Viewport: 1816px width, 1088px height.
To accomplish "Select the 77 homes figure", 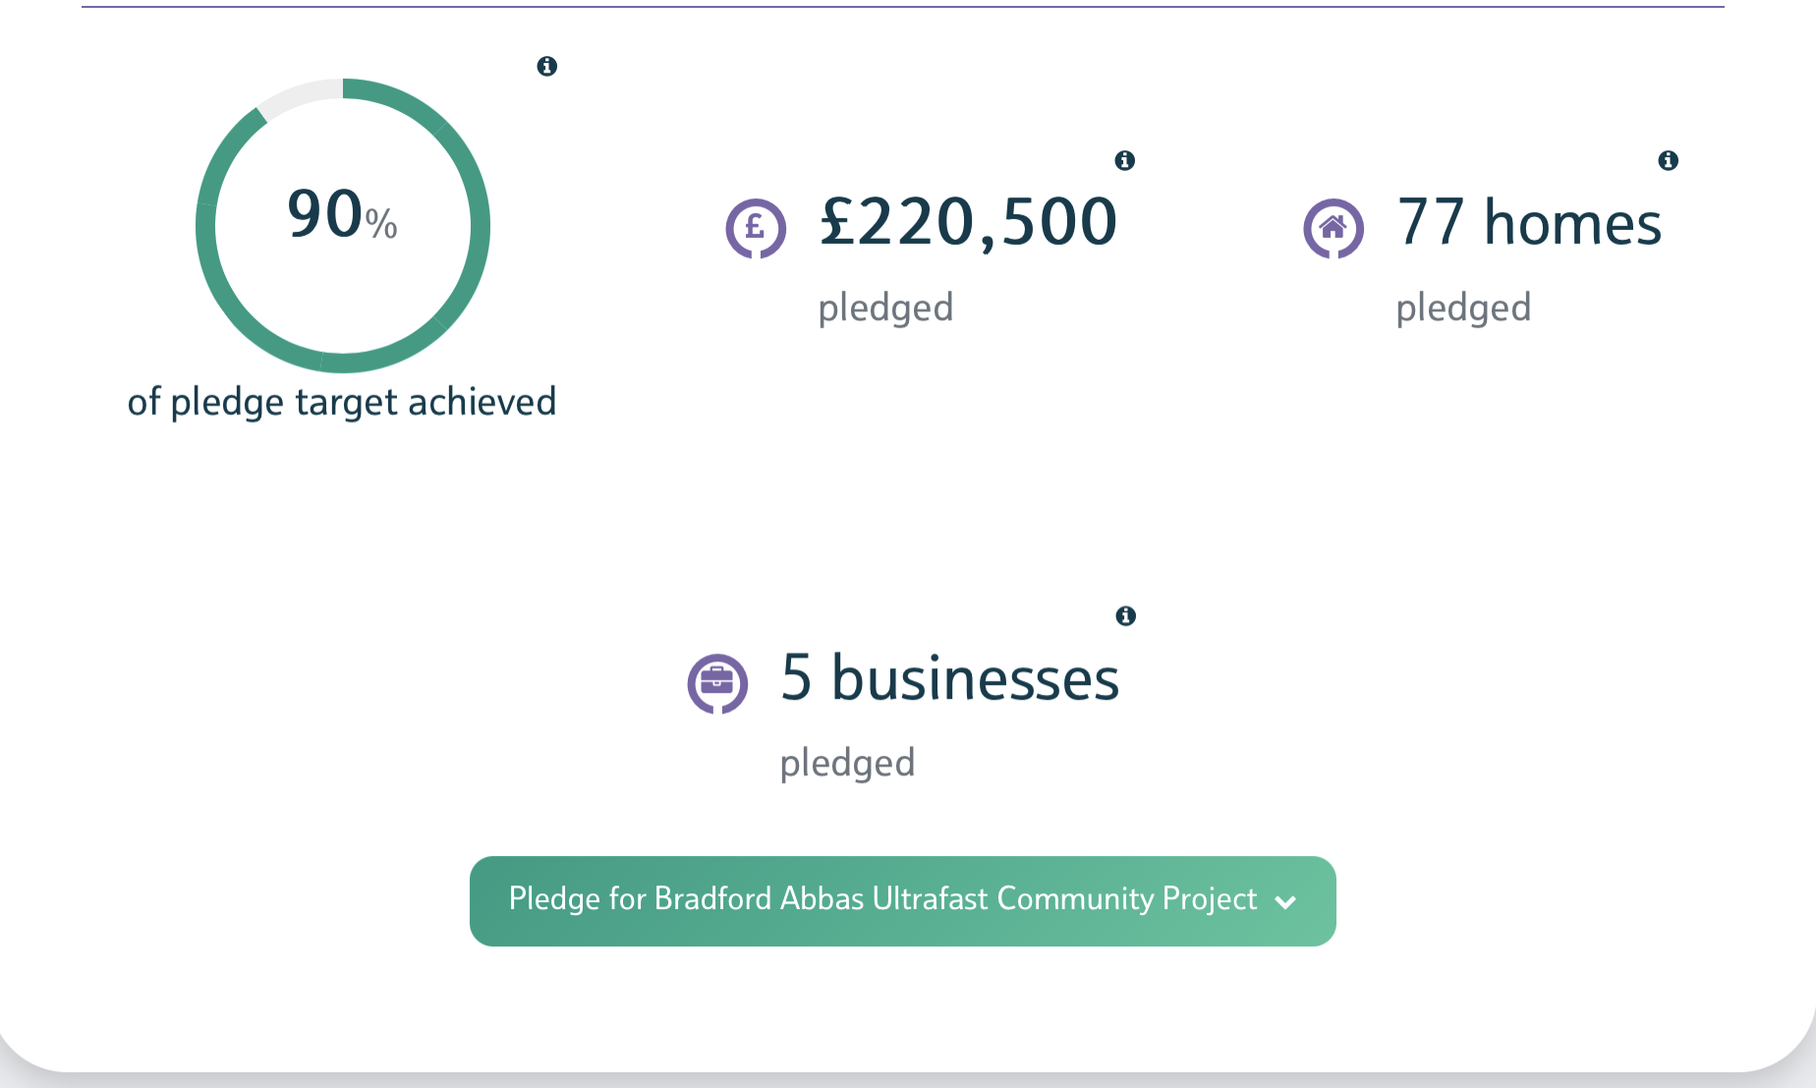I will 1529,222.
